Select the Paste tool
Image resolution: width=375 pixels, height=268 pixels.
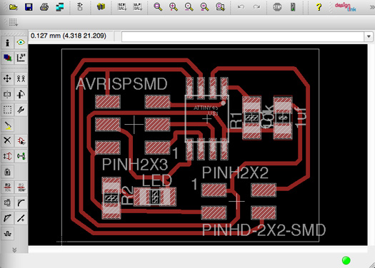(x=7, y=125)
